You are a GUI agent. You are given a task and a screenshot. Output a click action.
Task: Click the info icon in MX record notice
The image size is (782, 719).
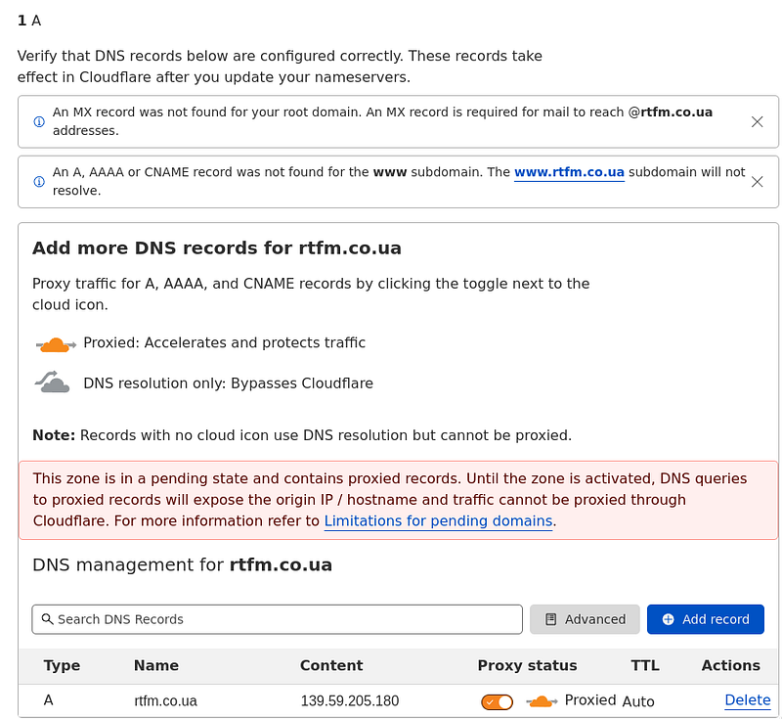39,121
